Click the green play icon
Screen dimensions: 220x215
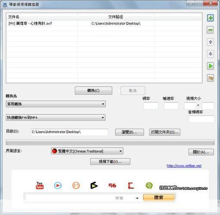pos(211,66)
